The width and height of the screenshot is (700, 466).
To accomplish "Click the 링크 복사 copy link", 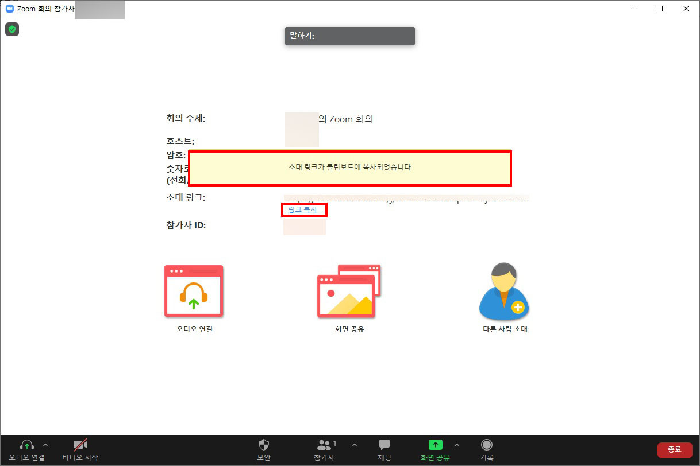I will click(302, 210).
